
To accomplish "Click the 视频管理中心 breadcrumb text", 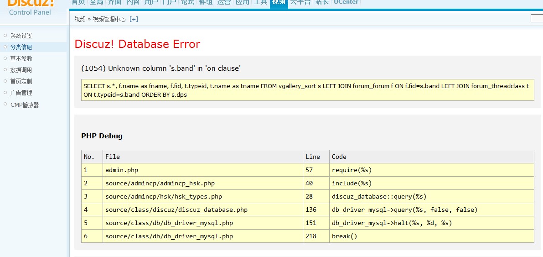I will [109, 20].
